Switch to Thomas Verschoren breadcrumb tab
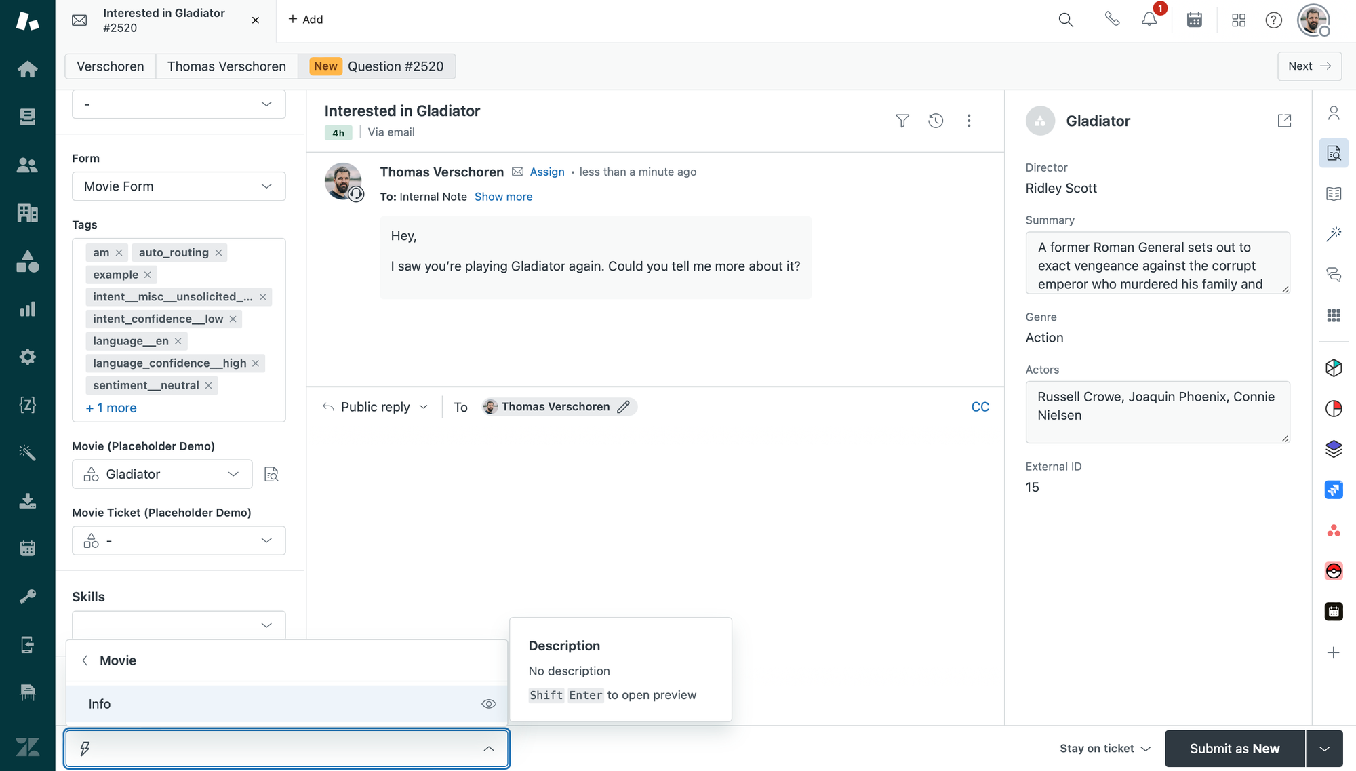 pos(226,66)
